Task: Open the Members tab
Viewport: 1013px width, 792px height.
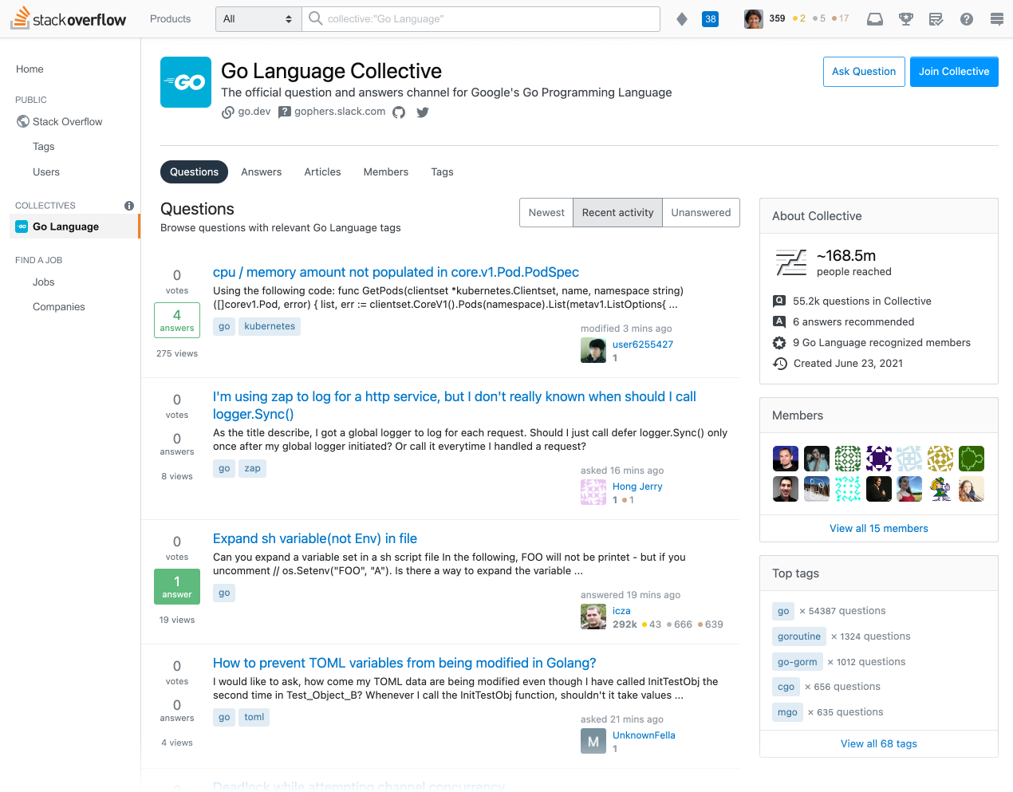Action: [x=385, y=171]
